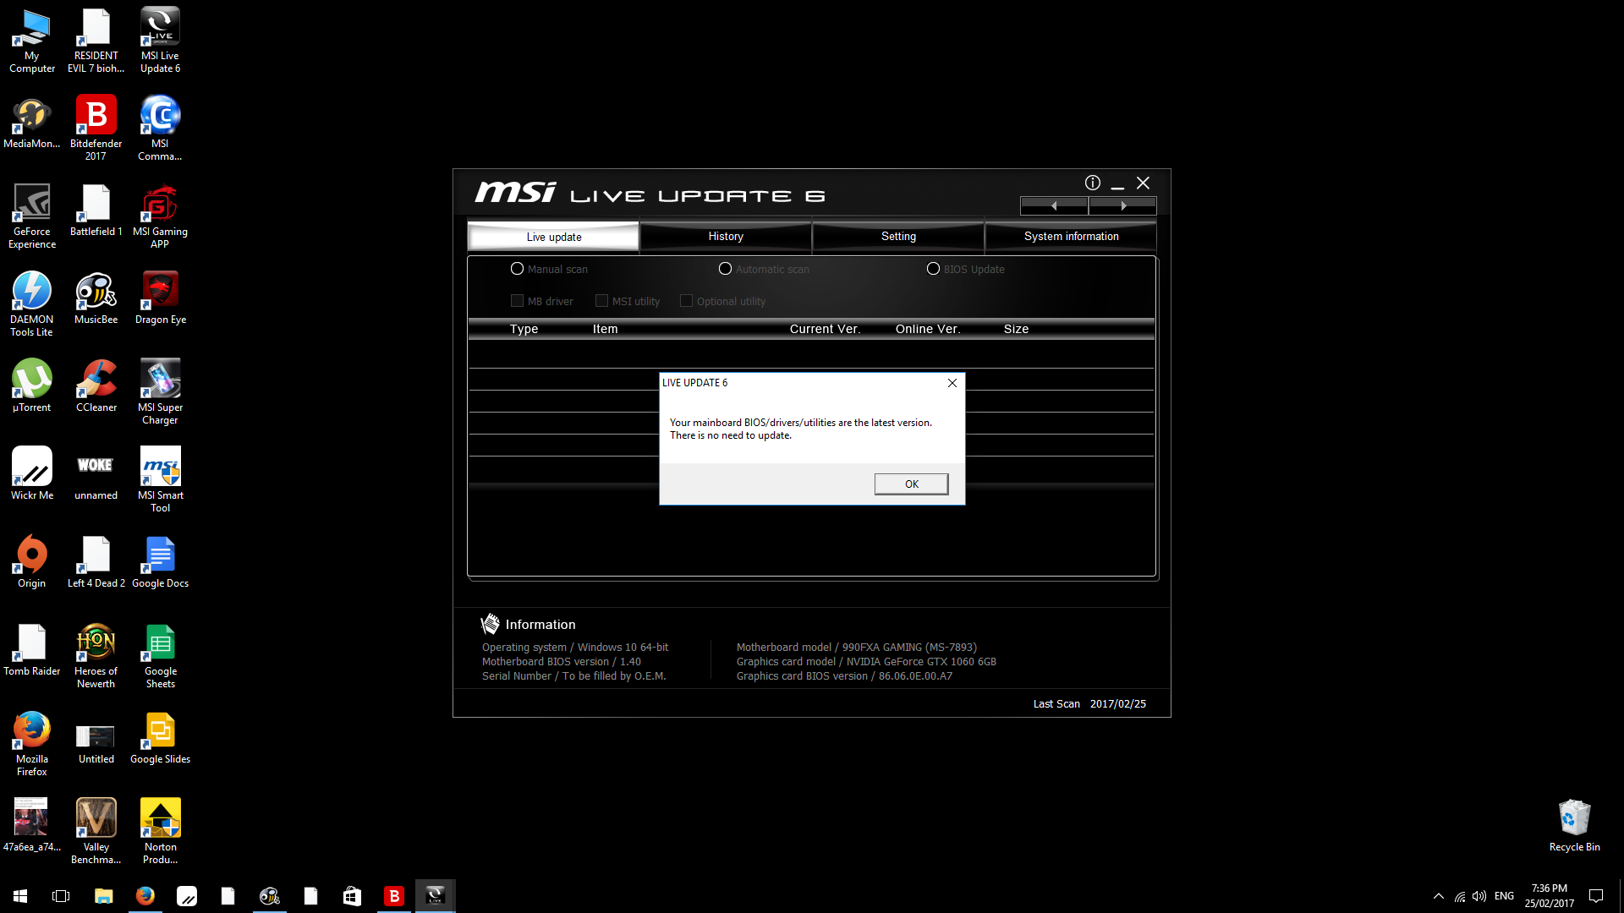Image resolution: width=1624 pixels, height=913 pixels.
Task: Select the BIOS Update radio button
Action: (933, 269)
